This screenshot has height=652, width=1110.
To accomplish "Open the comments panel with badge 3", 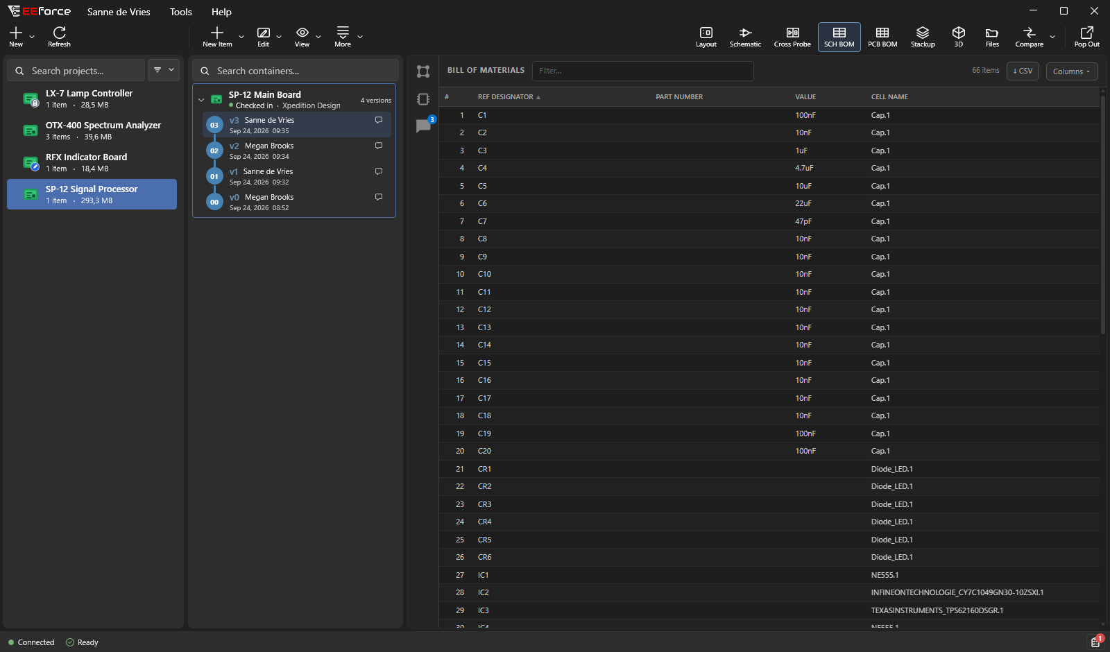I will pyautogui.click(x=423, y=126).
